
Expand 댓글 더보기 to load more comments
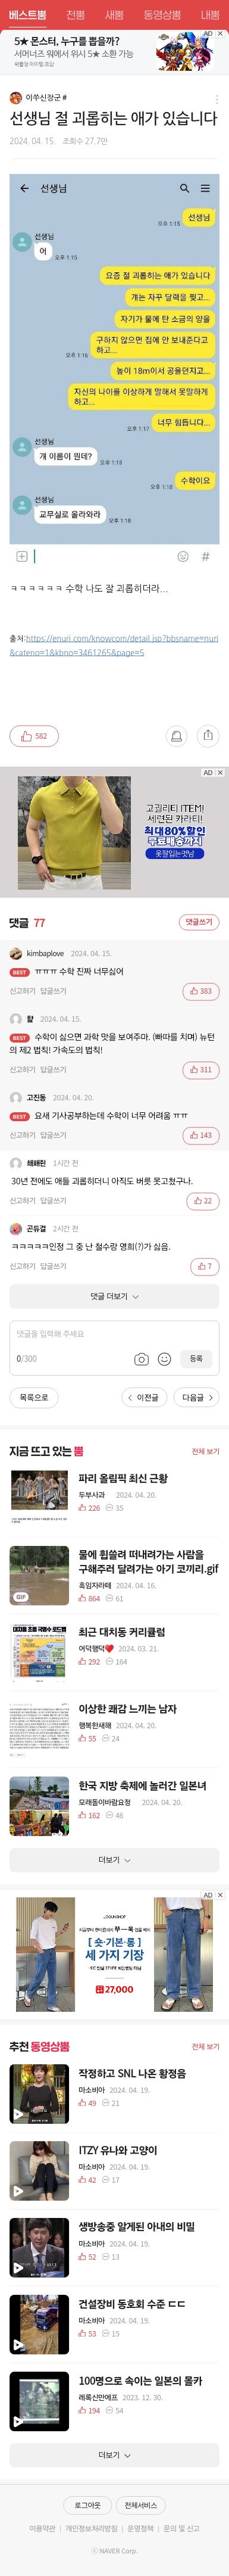114,1296
